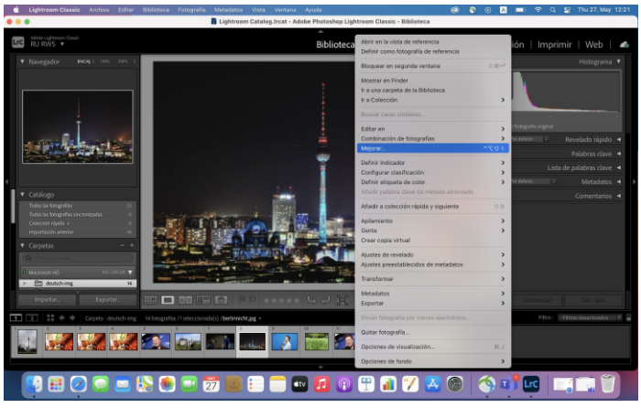Open the Fotografía menu in menu bar
Image resolution: width=641 pixels, height=408 pixels.
[x=191, y=10]
